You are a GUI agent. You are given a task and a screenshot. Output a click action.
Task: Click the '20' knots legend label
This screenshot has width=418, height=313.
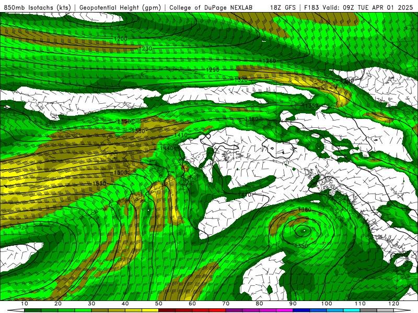58,304
